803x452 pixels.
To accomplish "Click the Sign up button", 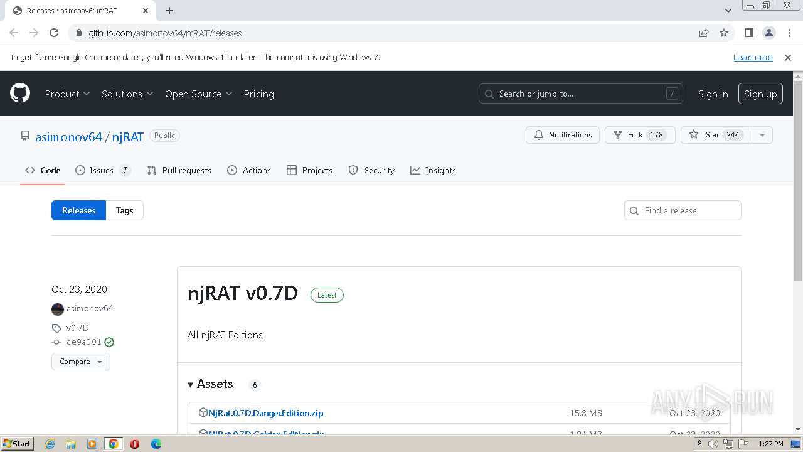I will click(x=760, y=94).
